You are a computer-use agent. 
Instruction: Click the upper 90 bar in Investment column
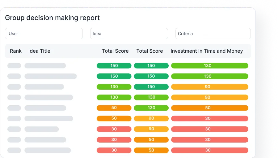point(209,87)
